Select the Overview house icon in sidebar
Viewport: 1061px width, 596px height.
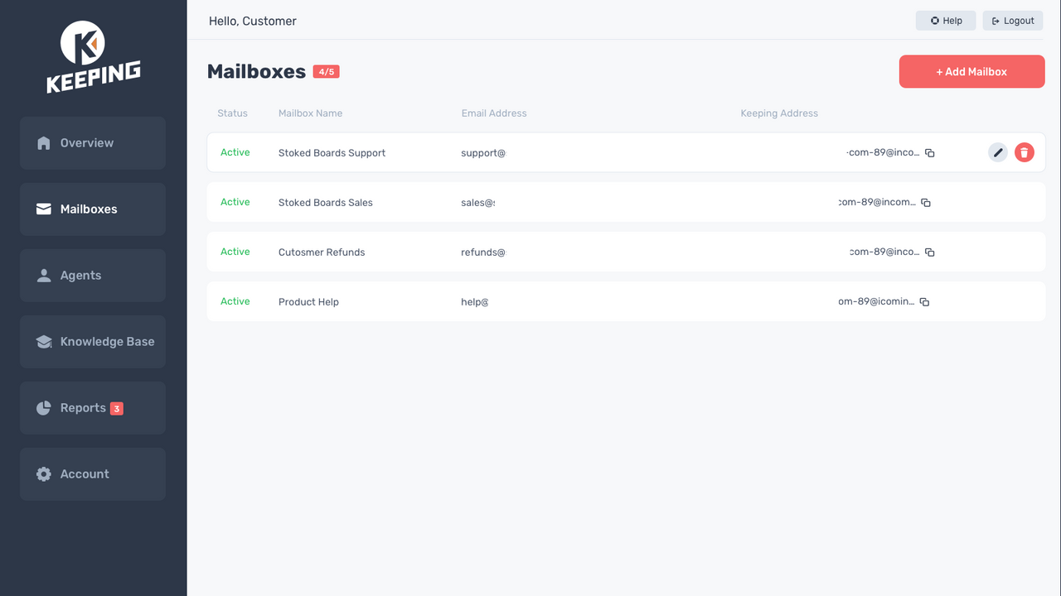(43, 142)
